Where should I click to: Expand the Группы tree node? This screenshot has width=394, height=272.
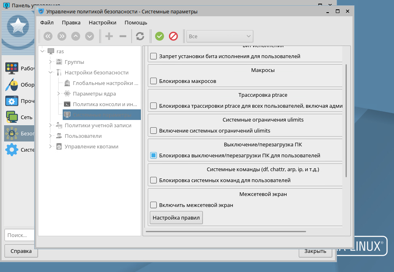pyautogui.click(x=50, y=62)
